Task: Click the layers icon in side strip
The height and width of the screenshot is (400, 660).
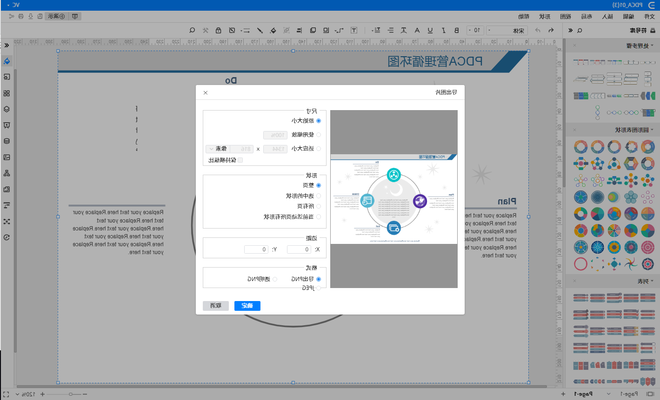Action: coord(7,109)
